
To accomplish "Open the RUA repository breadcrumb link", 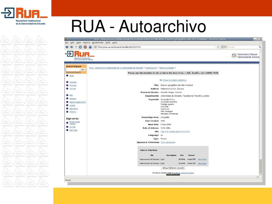I will (116, 68).
